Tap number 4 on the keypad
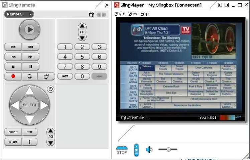Viewport: 250px width, 160px height. point(65,57)
